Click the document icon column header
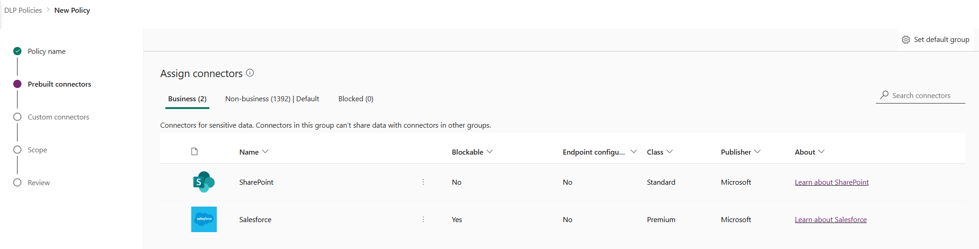This screenshot has height=249, width=979. point(194,151)
